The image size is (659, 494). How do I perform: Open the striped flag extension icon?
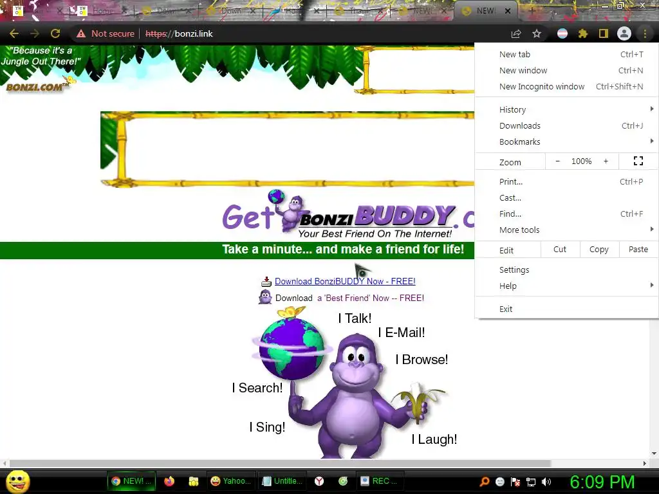tap(562, 33)
